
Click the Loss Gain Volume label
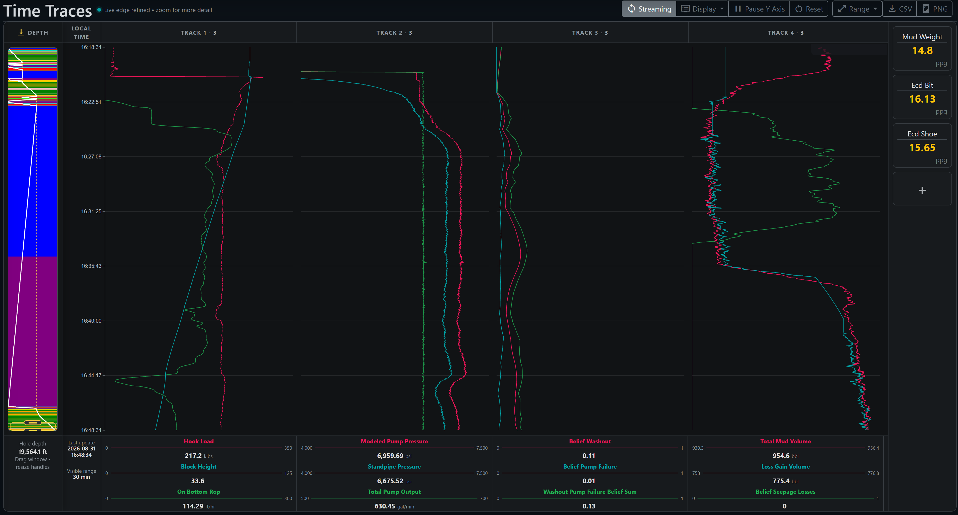coord(785,467)
